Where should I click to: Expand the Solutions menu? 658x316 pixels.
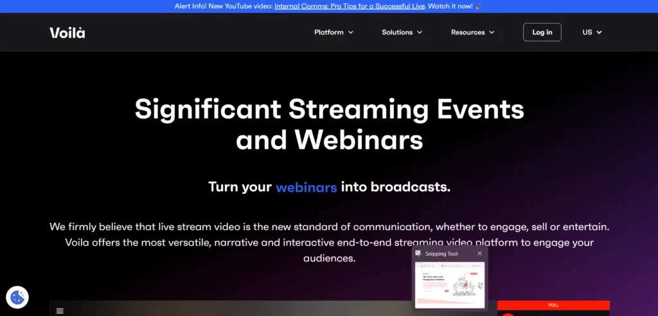[402, 32]
